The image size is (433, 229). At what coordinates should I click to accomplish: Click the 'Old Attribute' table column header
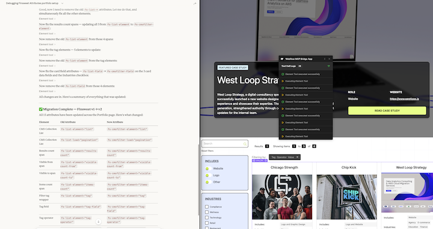point(68,122)
